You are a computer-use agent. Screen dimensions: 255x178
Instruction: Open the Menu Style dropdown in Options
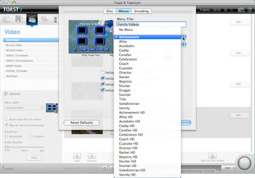(24, 108)
